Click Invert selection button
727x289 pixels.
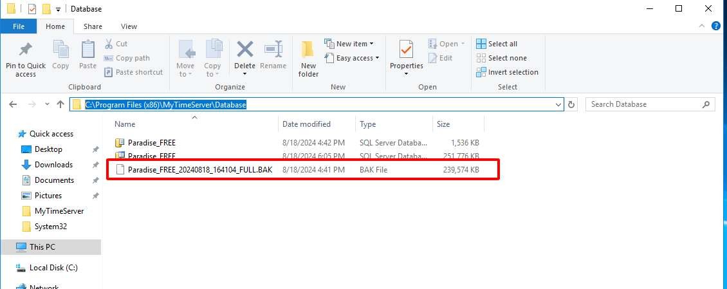click(x=507, y=72)
